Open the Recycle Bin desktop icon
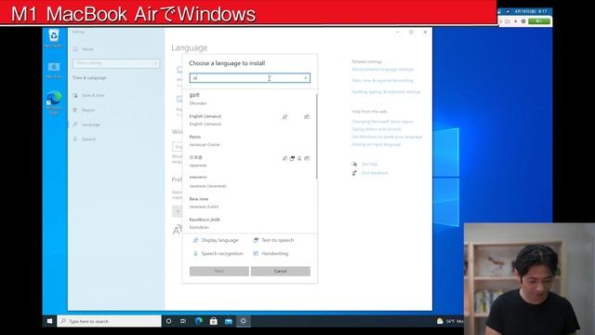Screen dimensions: 595x335 click(x=54, y=38)
